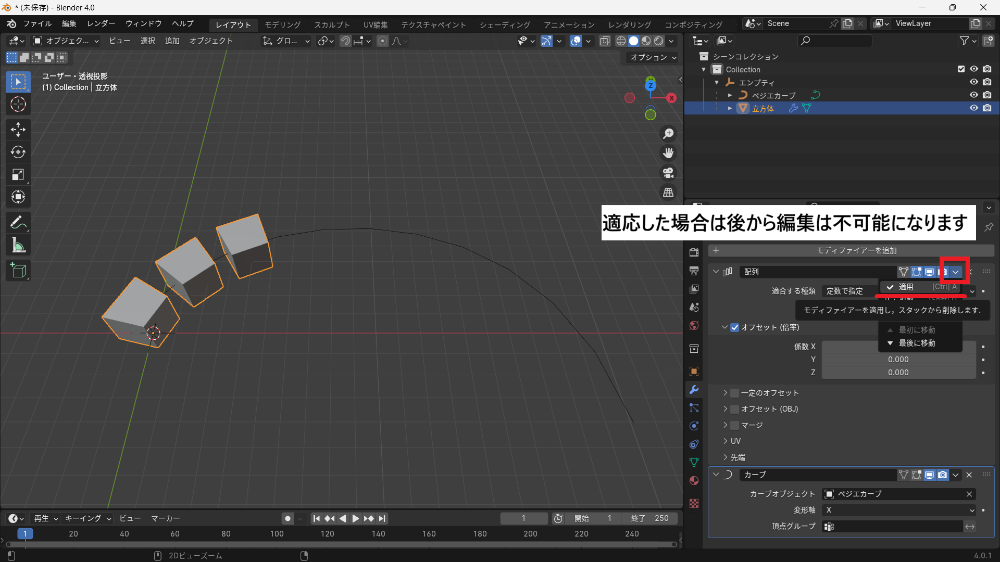Click 適用 in the modifier menu

pos(906,287)
